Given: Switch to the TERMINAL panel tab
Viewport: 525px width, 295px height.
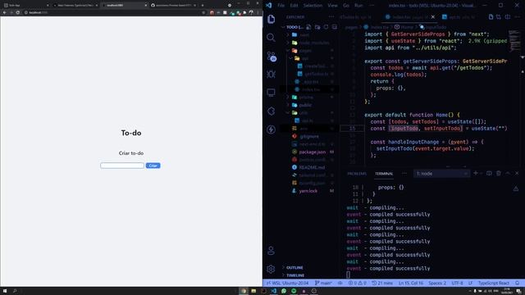Looking at the screenshot, I should point(384,174).
